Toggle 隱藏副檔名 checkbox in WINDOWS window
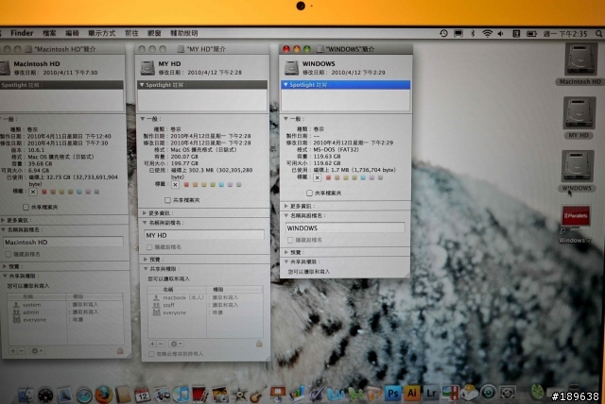Screen dimensions: 605x404 (x=290, y=240)
